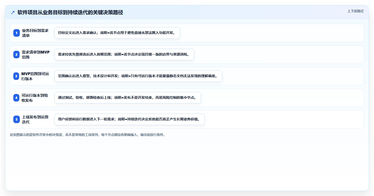
Task: Click the step 4 number badge
Action: coord(17,98)
